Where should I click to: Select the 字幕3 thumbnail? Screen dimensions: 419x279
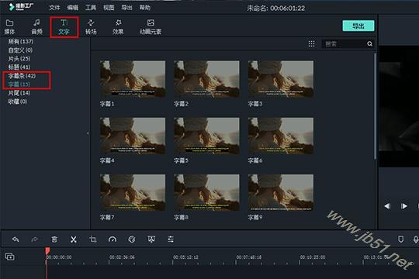point(281,79)
